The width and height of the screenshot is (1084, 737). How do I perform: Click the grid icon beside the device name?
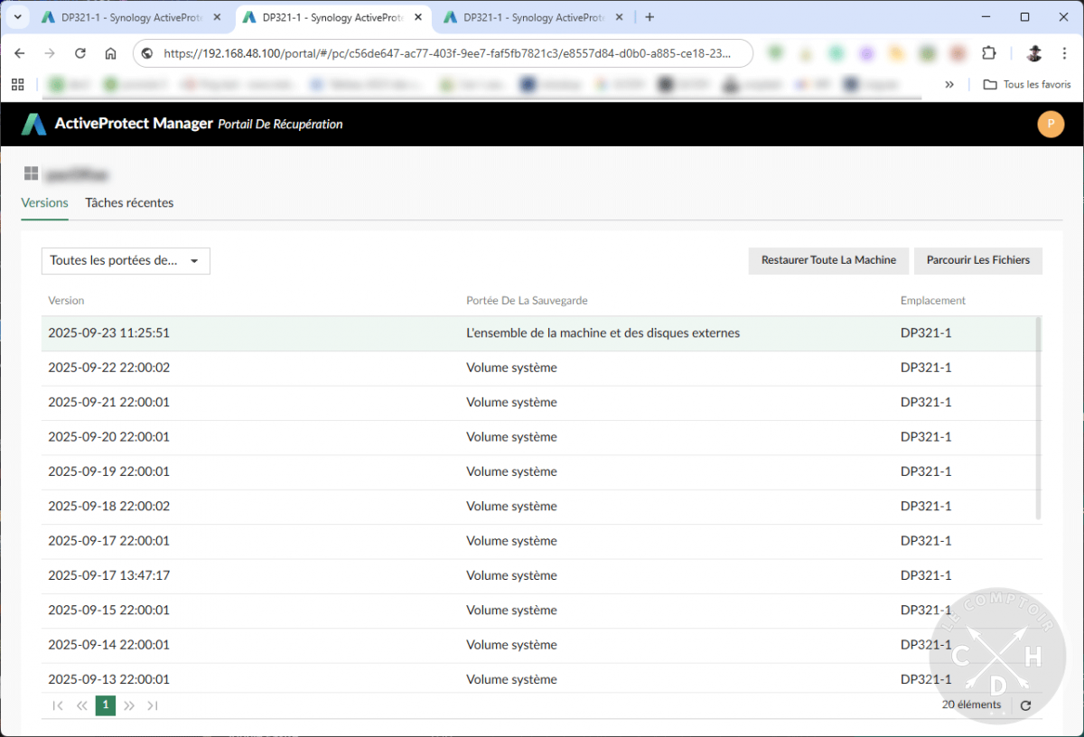[31, 173]
